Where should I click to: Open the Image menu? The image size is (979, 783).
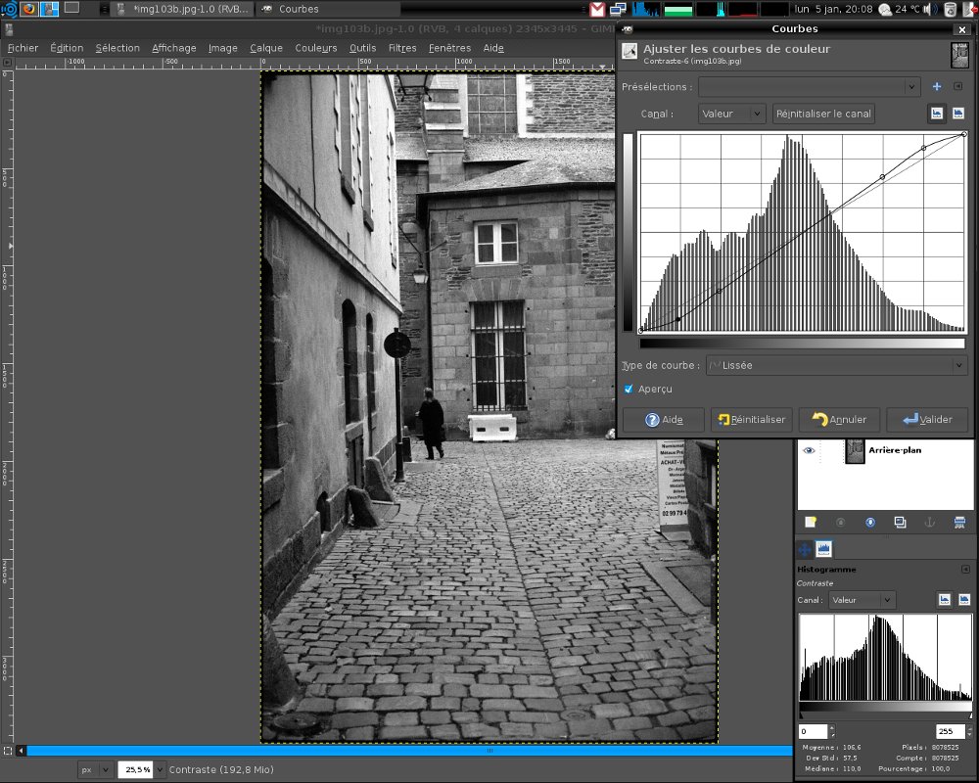223,48
